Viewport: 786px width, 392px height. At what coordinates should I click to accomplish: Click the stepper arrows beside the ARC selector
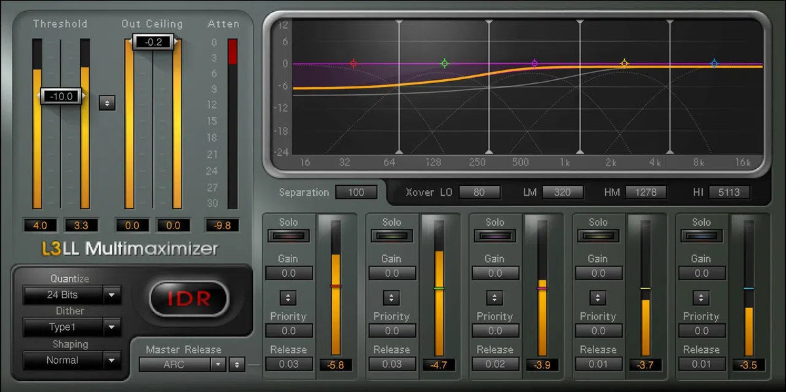[x=236, y=365]
